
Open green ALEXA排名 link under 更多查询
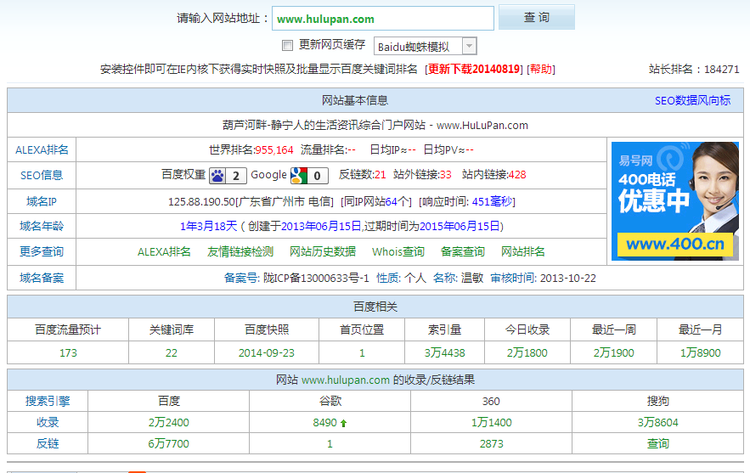(x=164, y=251)
